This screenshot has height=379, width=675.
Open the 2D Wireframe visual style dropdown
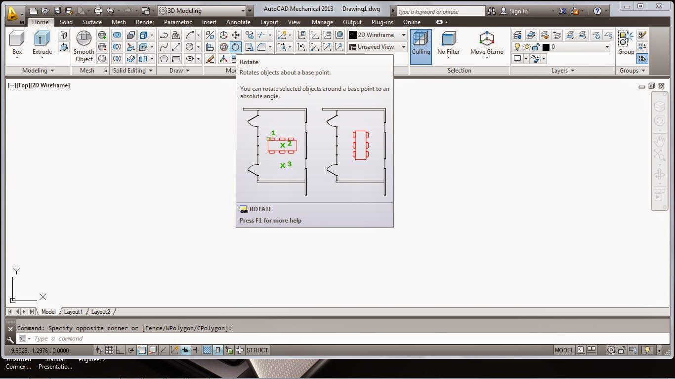378,35
